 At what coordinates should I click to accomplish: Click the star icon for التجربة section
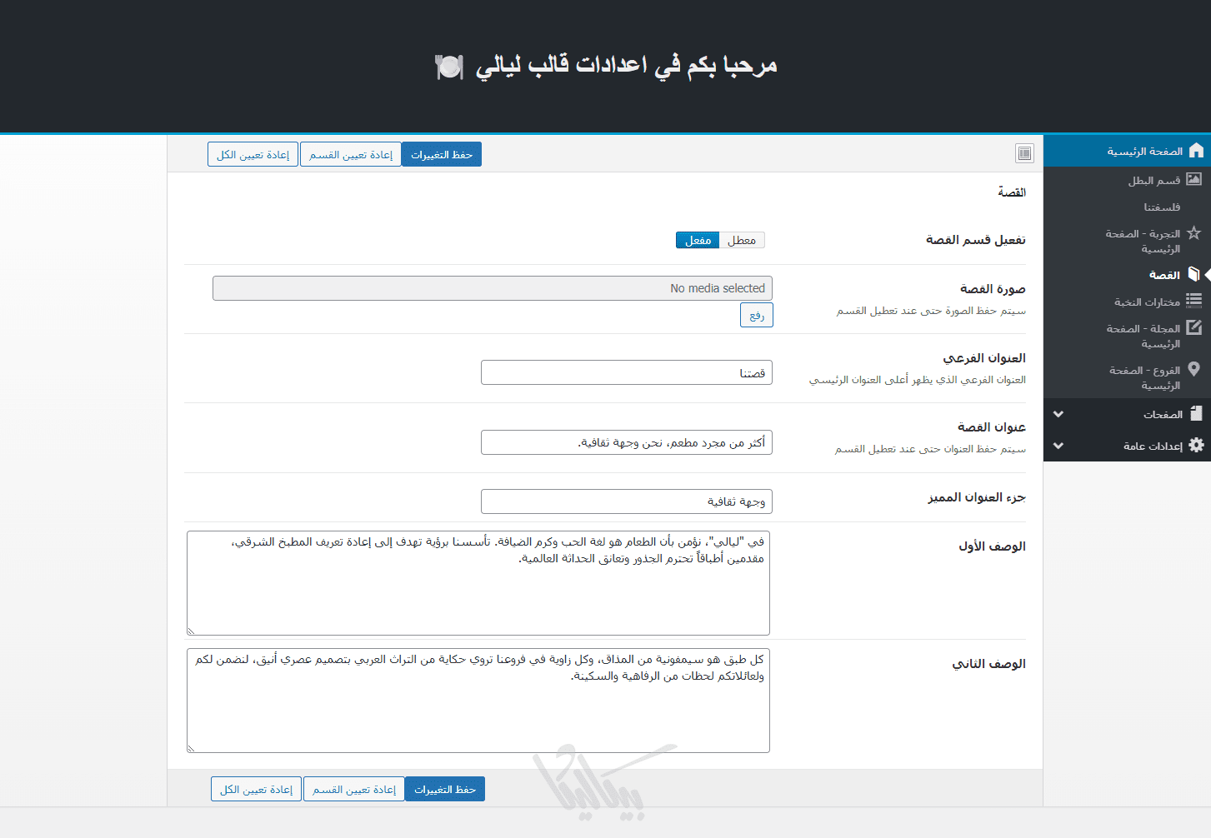pyautogui.click(x=1193, y=233)
